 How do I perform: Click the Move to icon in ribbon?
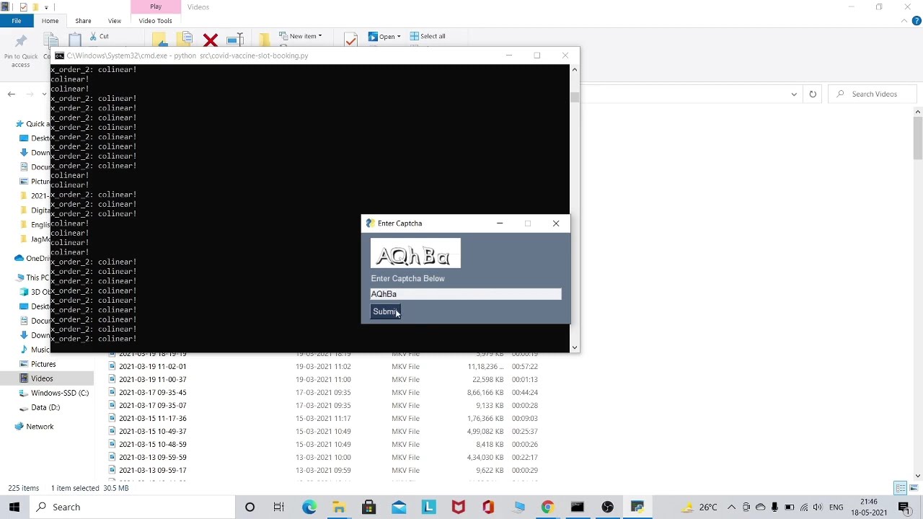[159, 39]
